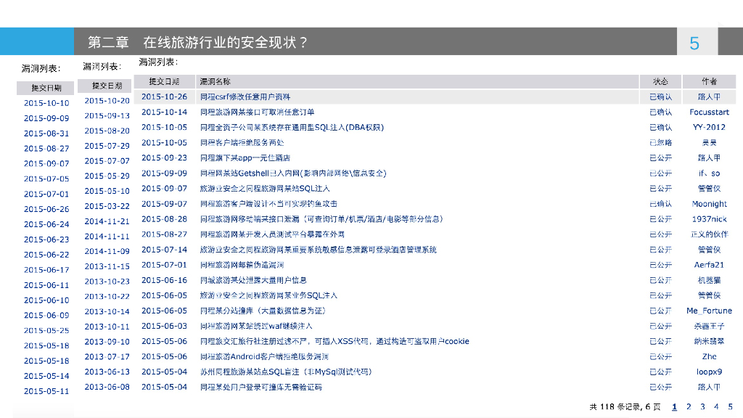This screenshot has height=418, width=743.
Task: Click author Focusstart
Action: (x=709, y=112)
